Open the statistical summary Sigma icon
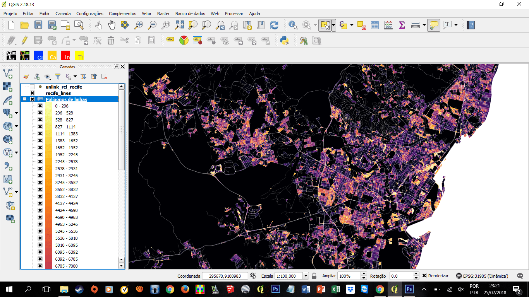Image resolution: width=529 pixels, height=297 pixels. coord(401,24)
